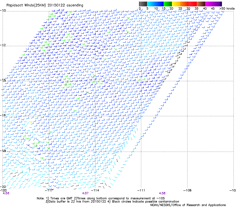Image resolution: width=236 pixels, height=207 pixels.
Task: Select the green 15-20 knots legend color
Action: pos(168,4)
